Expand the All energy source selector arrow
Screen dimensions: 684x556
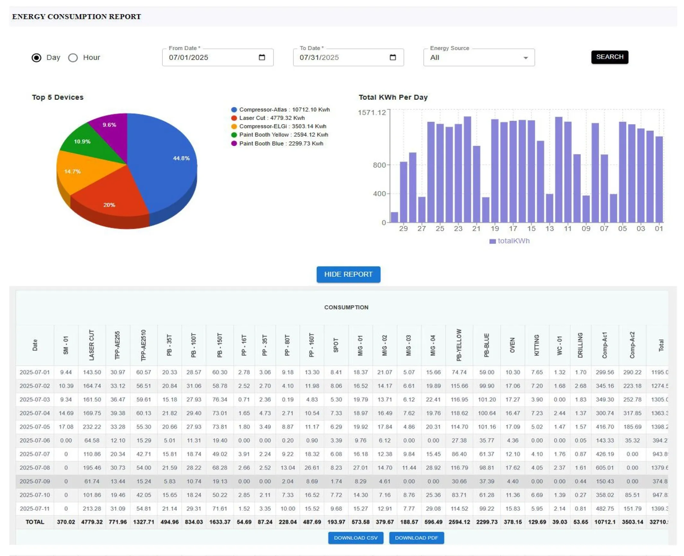click(525, 58)
